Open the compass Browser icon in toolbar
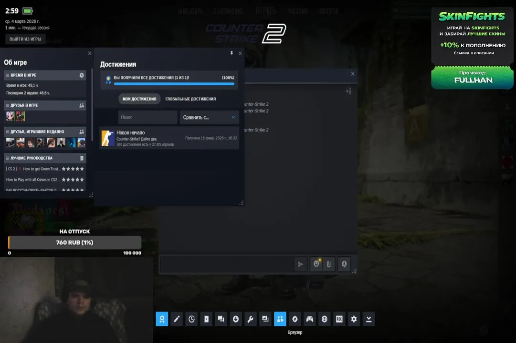The width and height of the screenshot is (516, 343). 295,319
